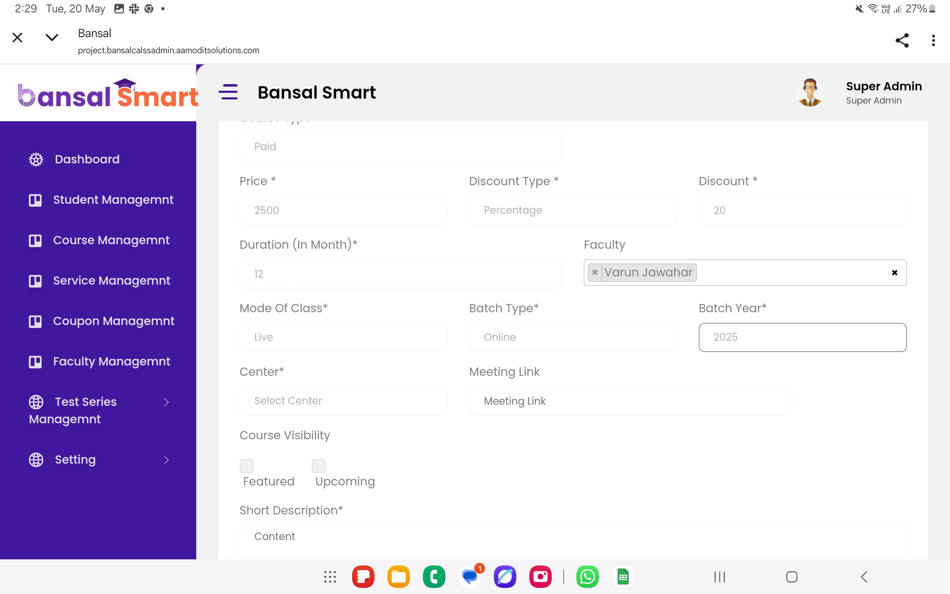950x594 pixels.
Task: Launch the purple browser app in dock
Action: (505, 577)
